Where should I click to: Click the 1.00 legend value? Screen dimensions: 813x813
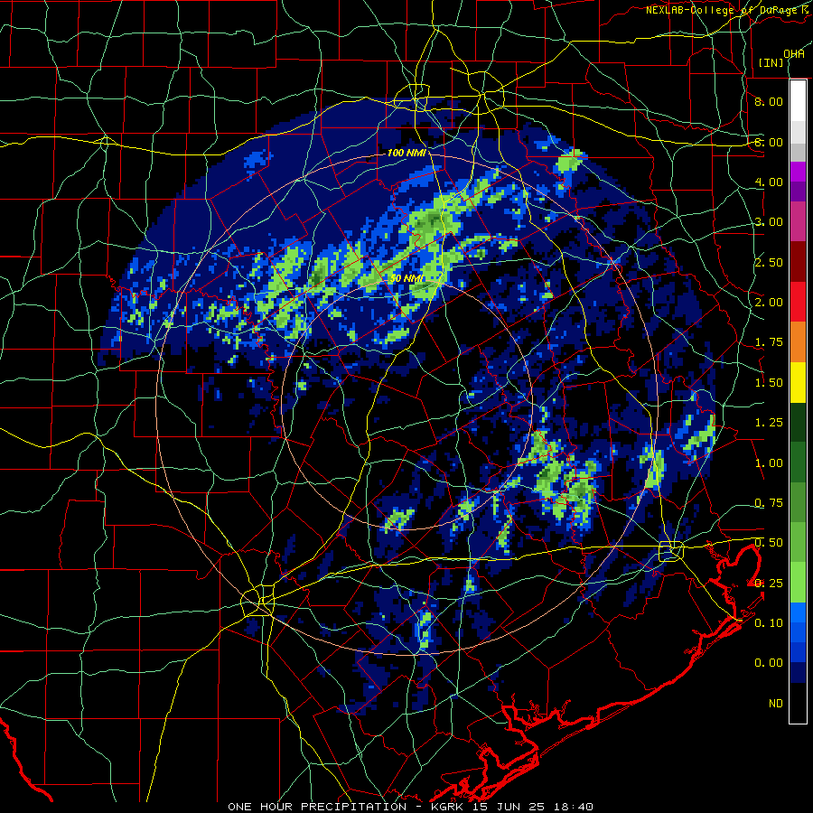click(x=769, y=463)
